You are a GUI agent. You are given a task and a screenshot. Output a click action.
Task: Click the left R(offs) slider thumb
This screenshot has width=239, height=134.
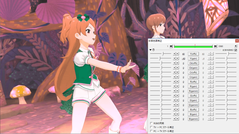click(161, 82)
